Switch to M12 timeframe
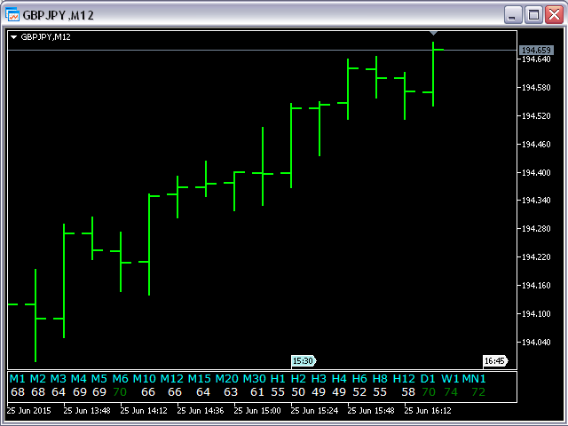 tap(171, 379)
